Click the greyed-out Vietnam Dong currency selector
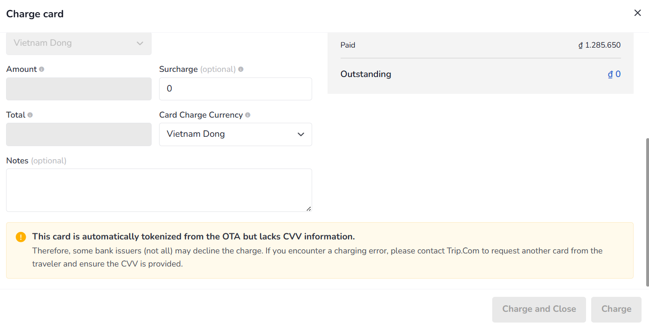Screen dimensions: 649x330 click(x=78, y=43)
